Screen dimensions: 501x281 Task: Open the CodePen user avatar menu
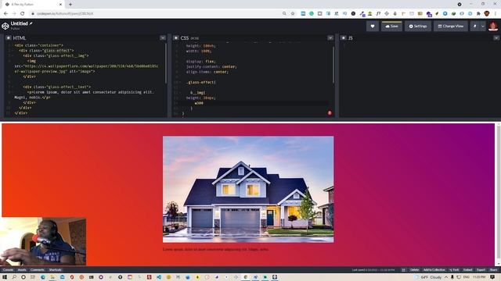pos(493,26)
